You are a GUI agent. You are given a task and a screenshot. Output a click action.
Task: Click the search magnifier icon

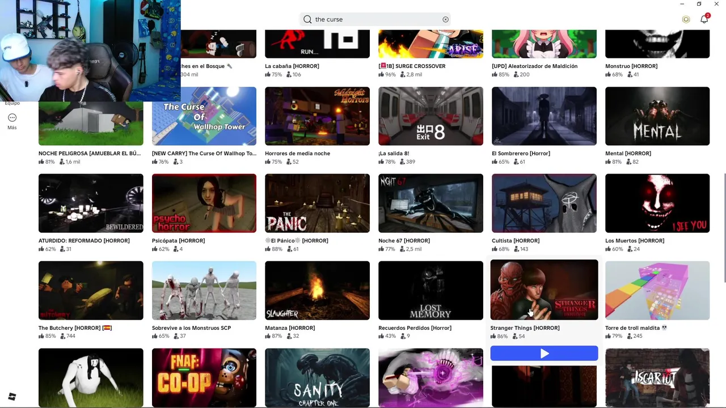(x=307, y=19)
